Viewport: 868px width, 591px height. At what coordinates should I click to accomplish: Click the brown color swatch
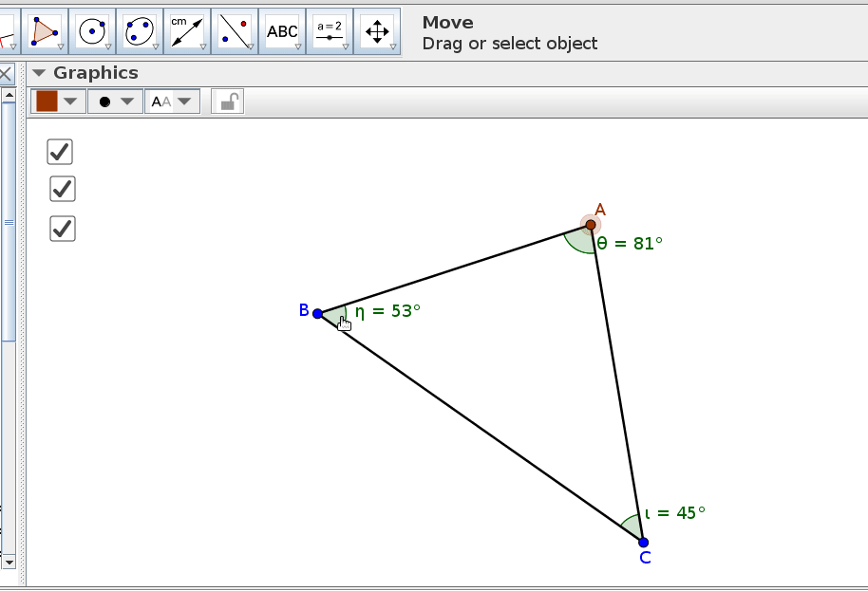tap(47, 102)
